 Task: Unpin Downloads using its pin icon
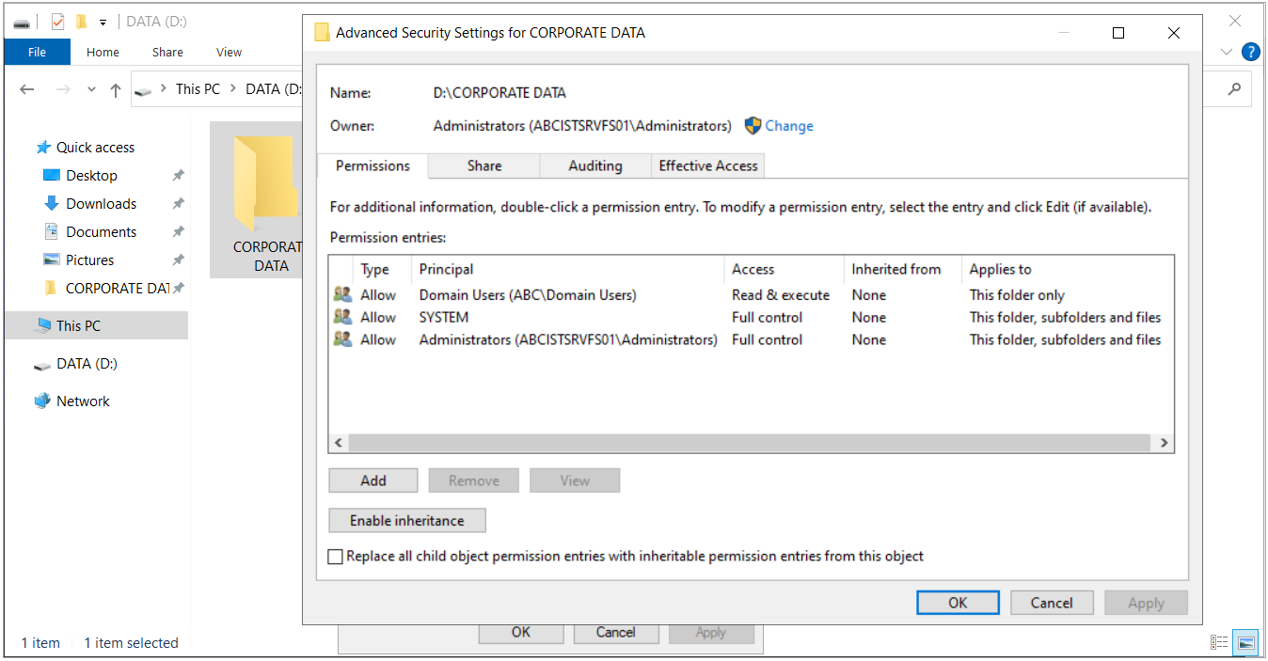(x=178, y=204)
